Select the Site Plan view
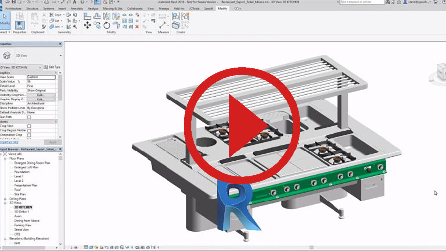 [20, 194]
